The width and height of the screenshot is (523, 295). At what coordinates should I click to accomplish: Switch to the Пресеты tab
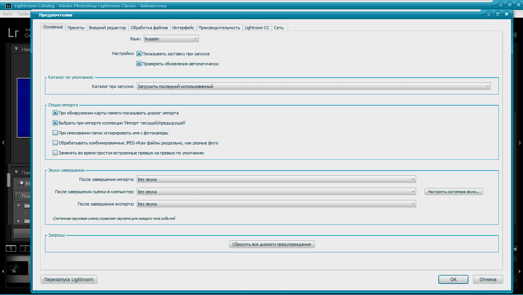click(x=76, y=28)
